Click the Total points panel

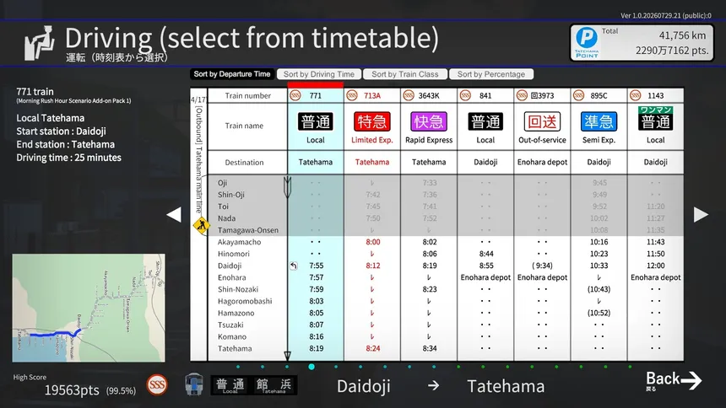pyautogui.click(x=642, y=42)
